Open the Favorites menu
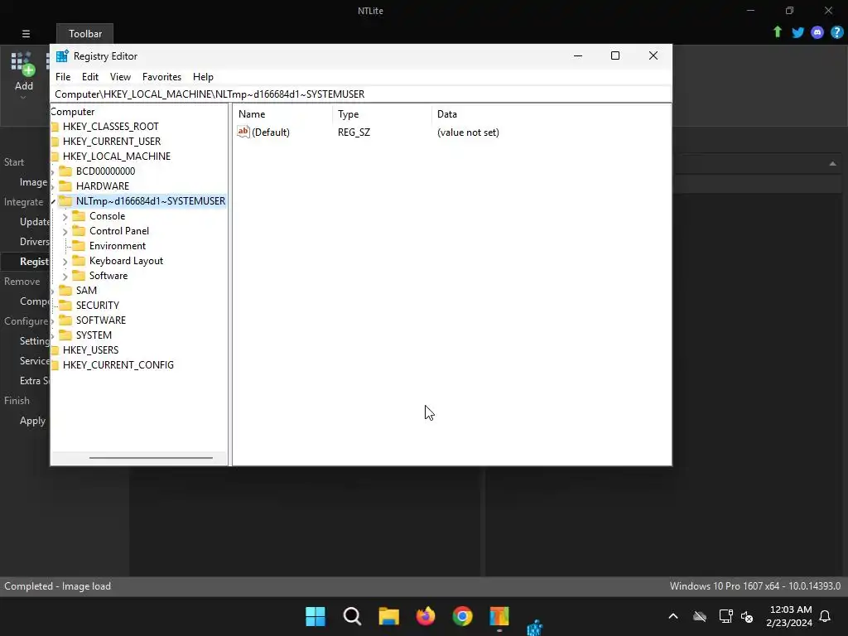The height and width of the screenshot is (636, 848). (161, 77)
